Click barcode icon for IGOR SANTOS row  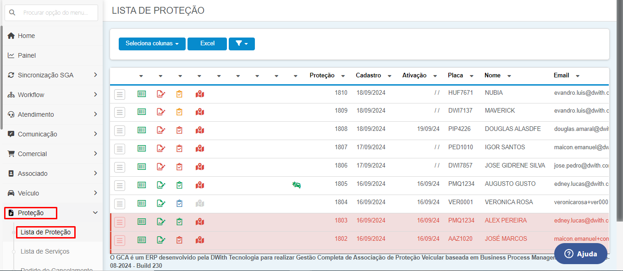coord(142,148)
